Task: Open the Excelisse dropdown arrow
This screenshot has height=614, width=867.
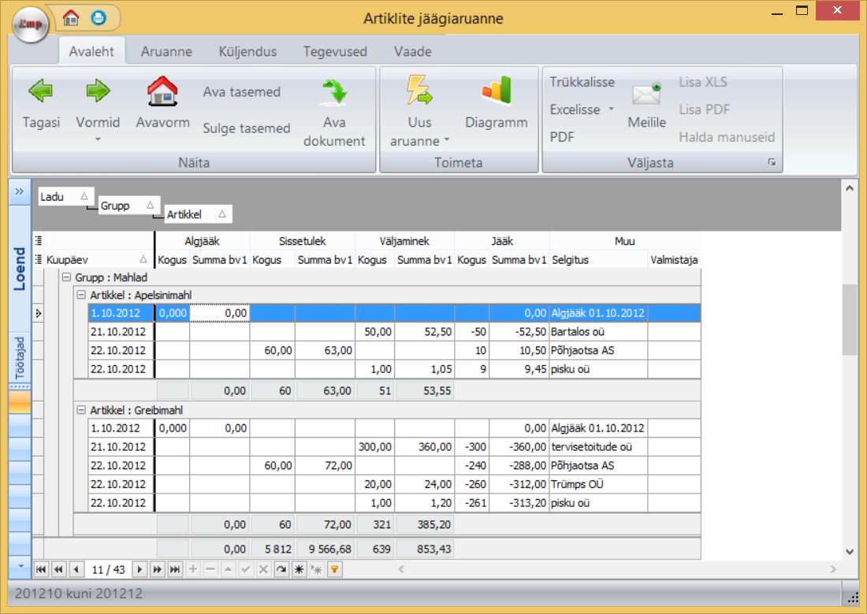Action: [x=611, y=110]
